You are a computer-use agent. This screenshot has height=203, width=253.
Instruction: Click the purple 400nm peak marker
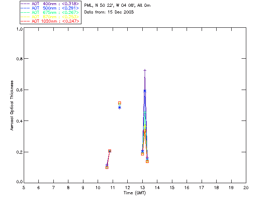[145, 70]
